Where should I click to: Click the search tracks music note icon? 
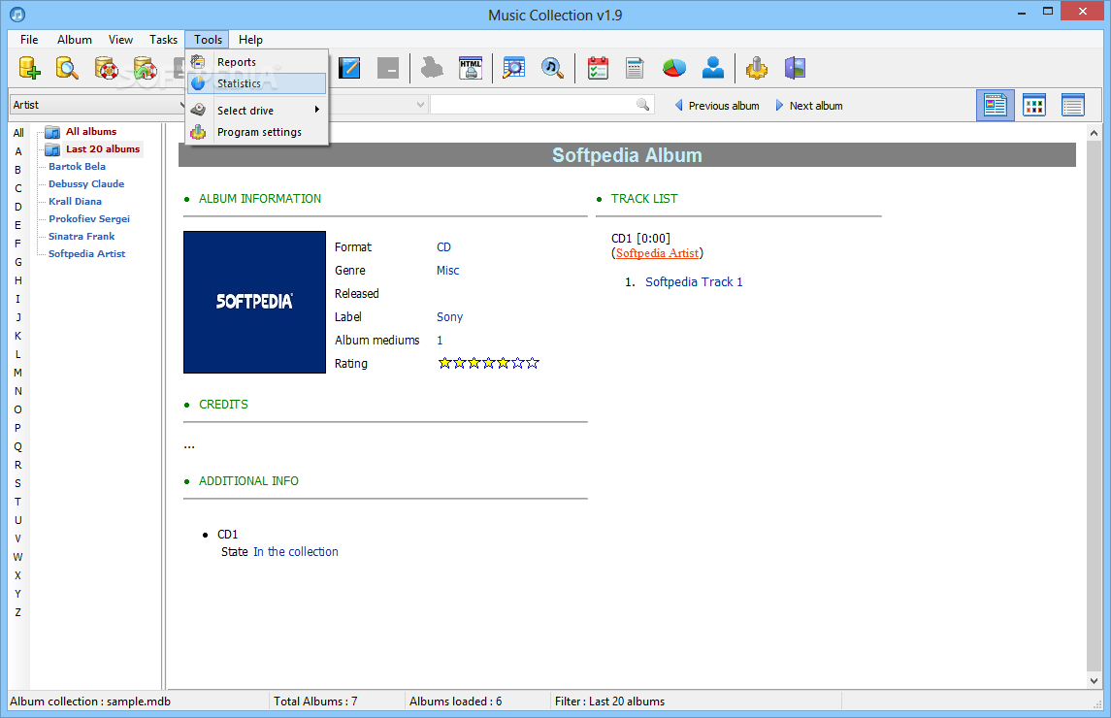[x=552, y=68]
